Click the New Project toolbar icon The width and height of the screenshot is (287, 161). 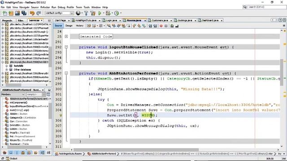(x=11, y=13)
